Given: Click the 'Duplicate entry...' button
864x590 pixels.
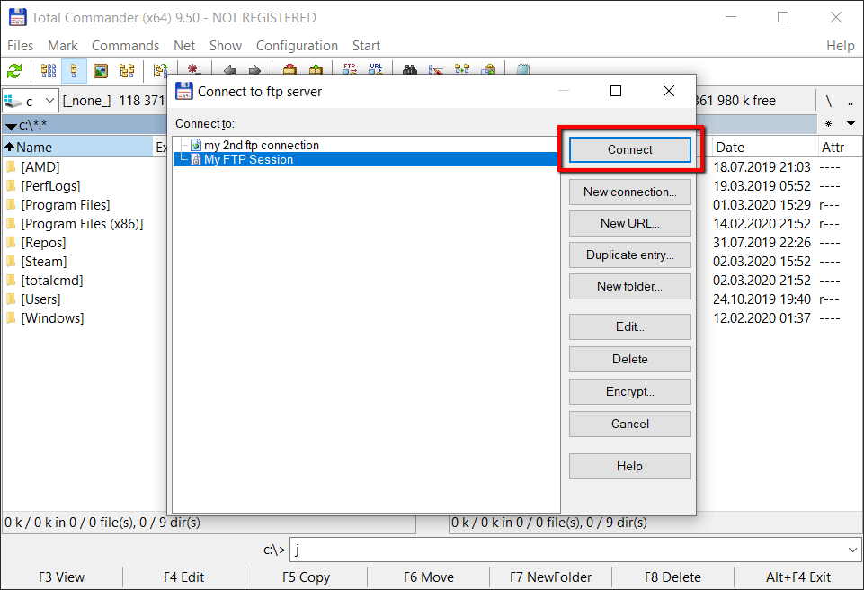Looking at the screenshot, I should [x=630, y=255].
